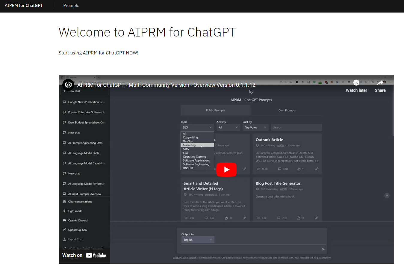Open the Smart and Detailed Article Writer card title
Image resolution: width=404 pixels, height=265 pixels.
tap(203, 186)
